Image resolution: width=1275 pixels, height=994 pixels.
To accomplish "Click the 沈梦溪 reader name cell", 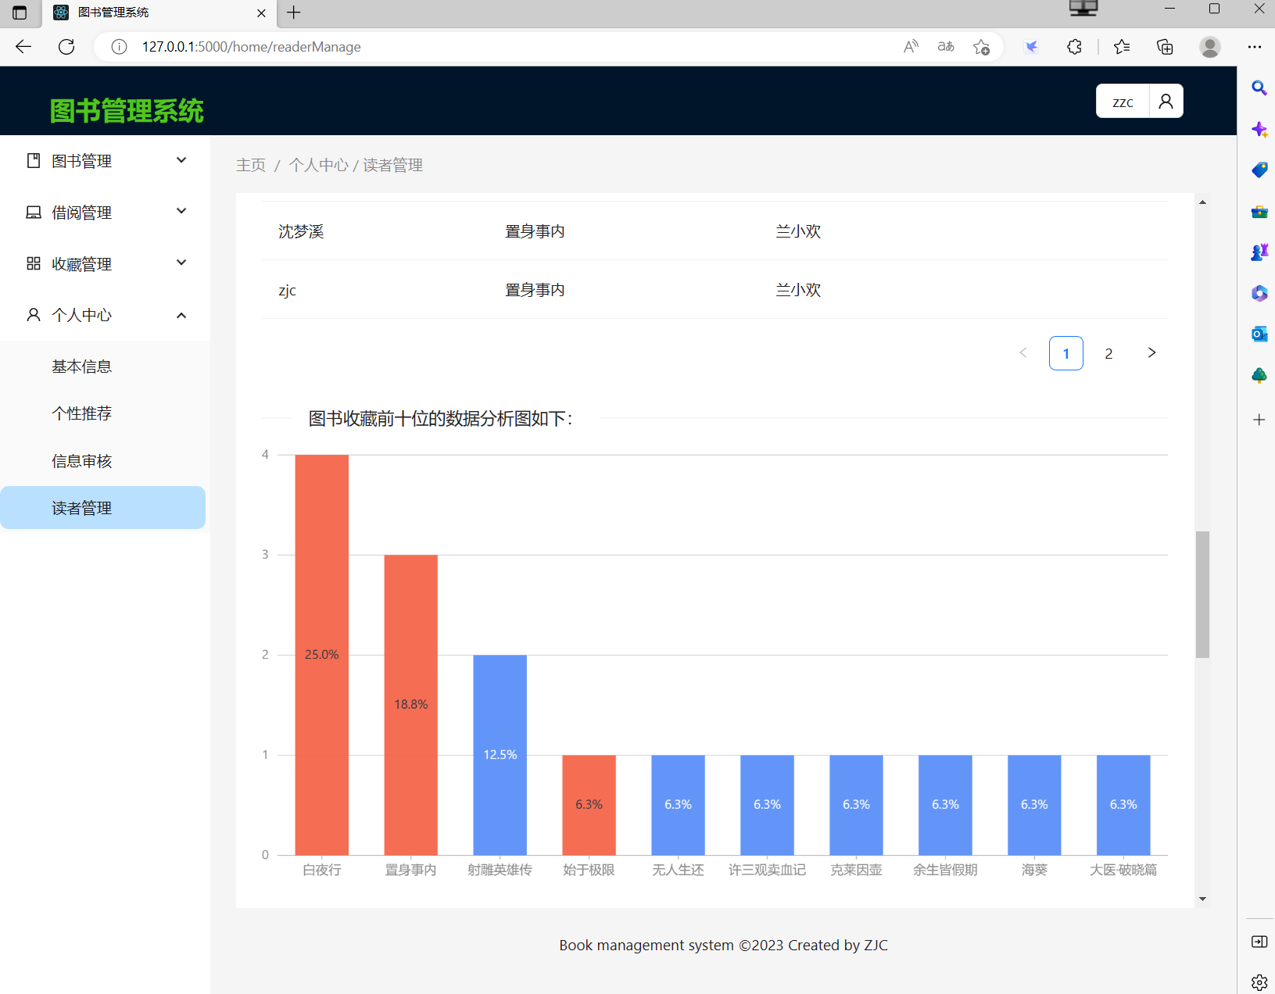I will coord(301,231).
